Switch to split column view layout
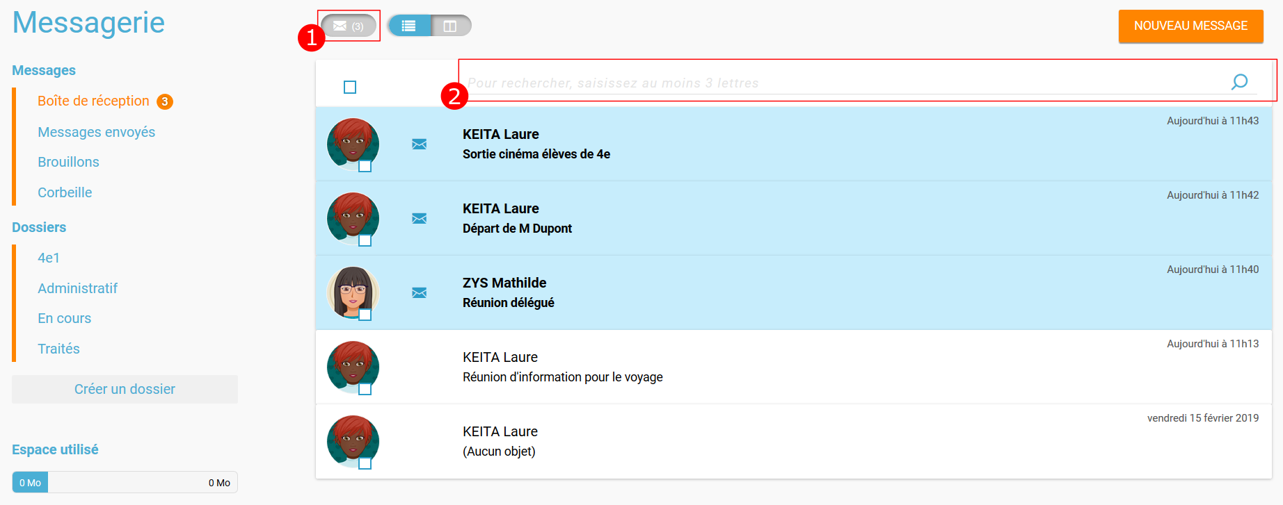This screenshot has height=505, width=1283. coord(450,26)
